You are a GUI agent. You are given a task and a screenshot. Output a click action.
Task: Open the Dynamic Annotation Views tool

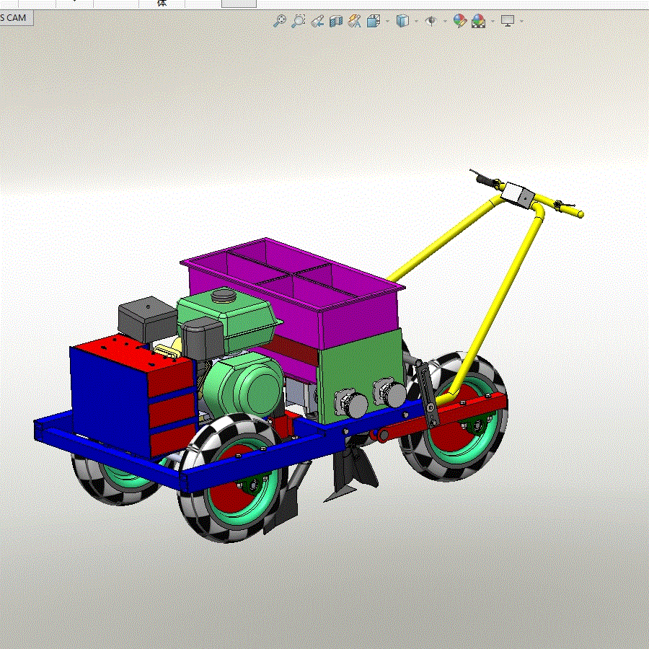[x=355, y=21]
